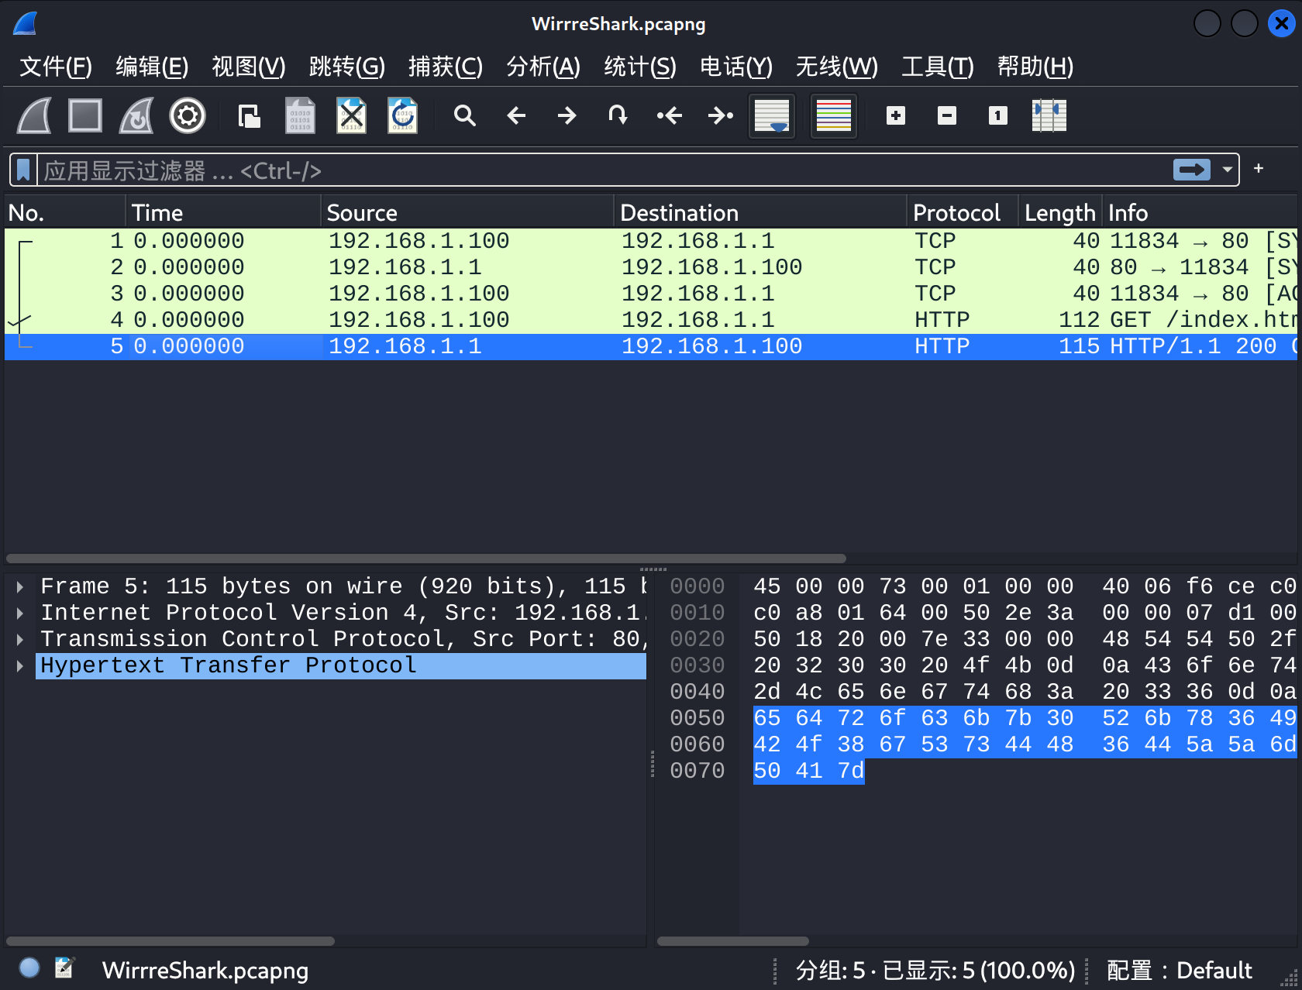Sort packets by Time column
This screenshot has height=990, width=1302.
tap(222, 212)
